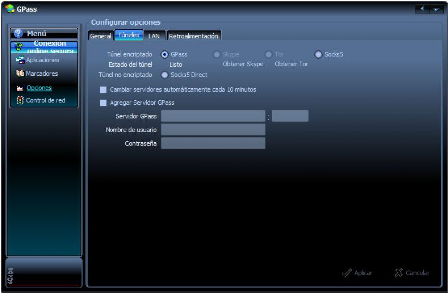Click the Opciones factory icon
448x293 pixels.
point(20,88)
